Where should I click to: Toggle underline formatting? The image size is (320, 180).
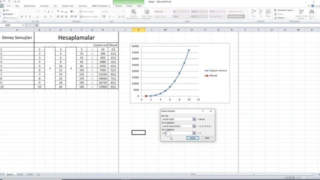30,16
